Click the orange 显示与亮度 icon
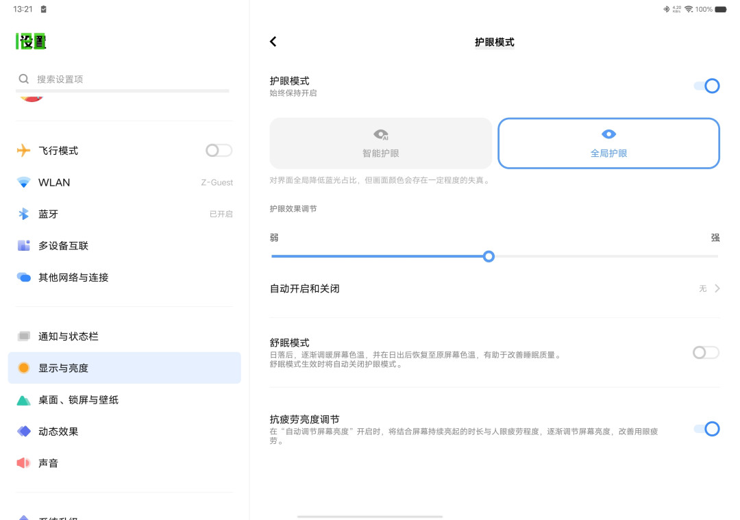 [x=23, y=368]
